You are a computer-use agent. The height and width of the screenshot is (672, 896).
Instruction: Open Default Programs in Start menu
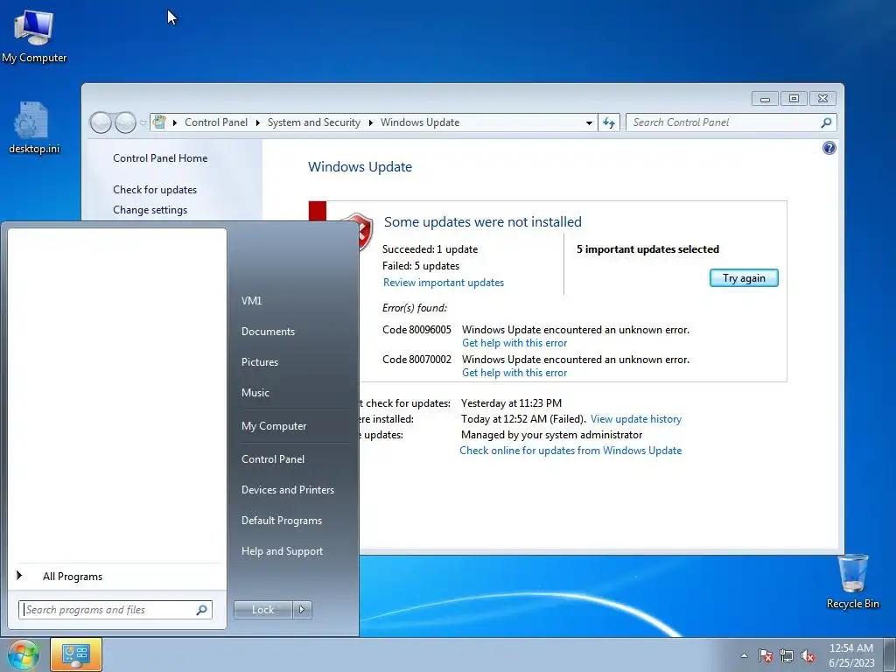281,521
